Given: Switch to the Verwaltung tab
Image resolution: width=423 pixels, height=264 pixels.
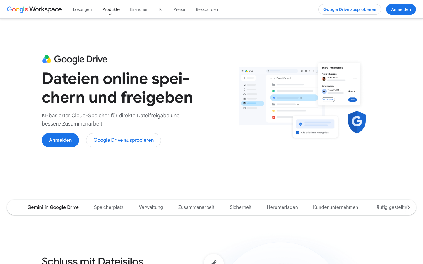Looking at the screenshot, I should coord(151,207).
